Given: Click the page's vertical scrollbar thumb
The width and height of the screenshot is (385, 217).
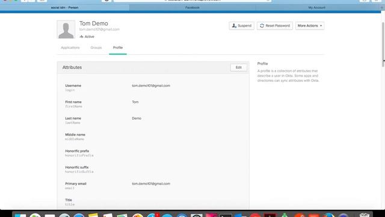Looking at the screenshot, I should (383, 44).
